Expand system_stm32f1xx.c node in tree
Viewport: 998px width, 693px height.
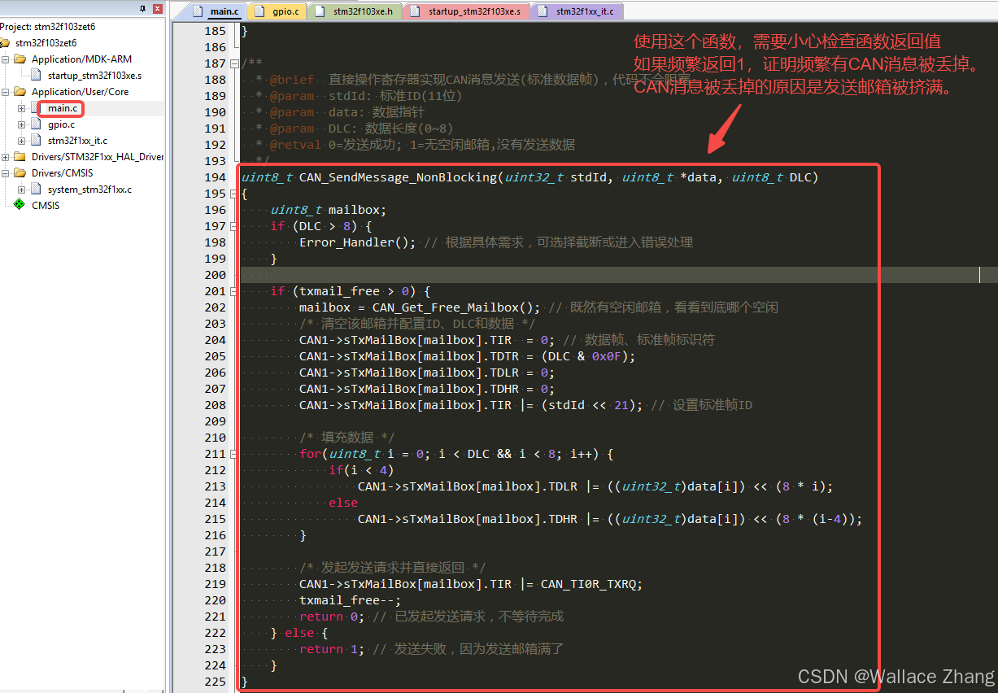point(22,190)
